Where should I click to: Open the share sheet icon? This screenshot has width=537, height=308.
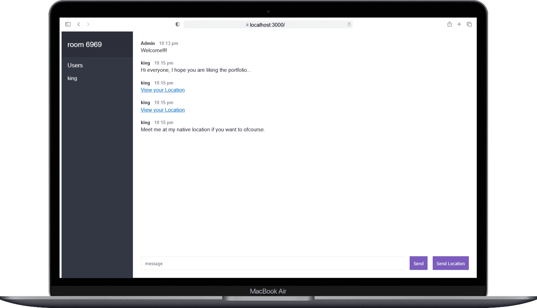449,24
